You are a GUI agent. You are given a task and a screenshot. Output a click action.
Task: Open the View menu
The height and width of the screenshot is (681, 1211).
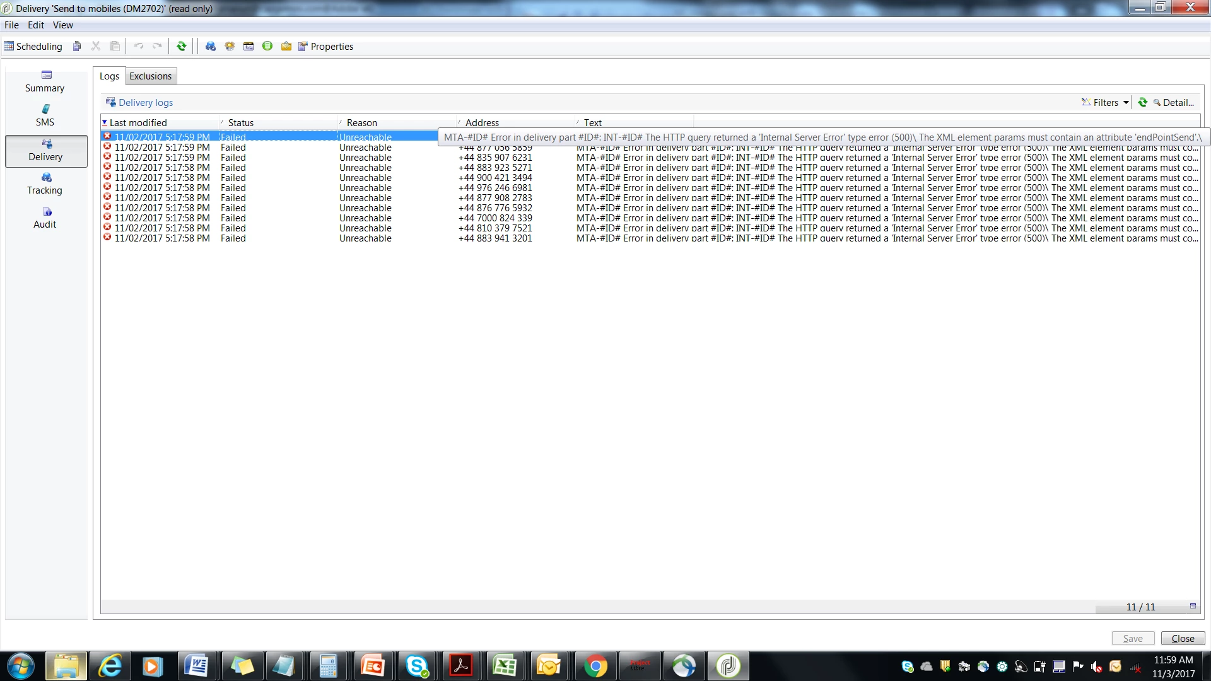pos(62,25)
